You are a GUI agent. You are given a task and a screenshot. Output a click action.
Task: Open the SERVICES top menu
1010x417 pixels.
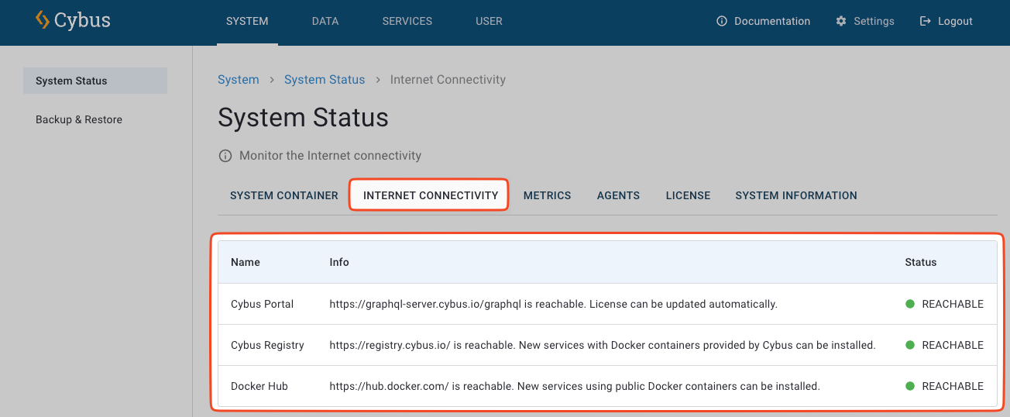coord(407,22)
